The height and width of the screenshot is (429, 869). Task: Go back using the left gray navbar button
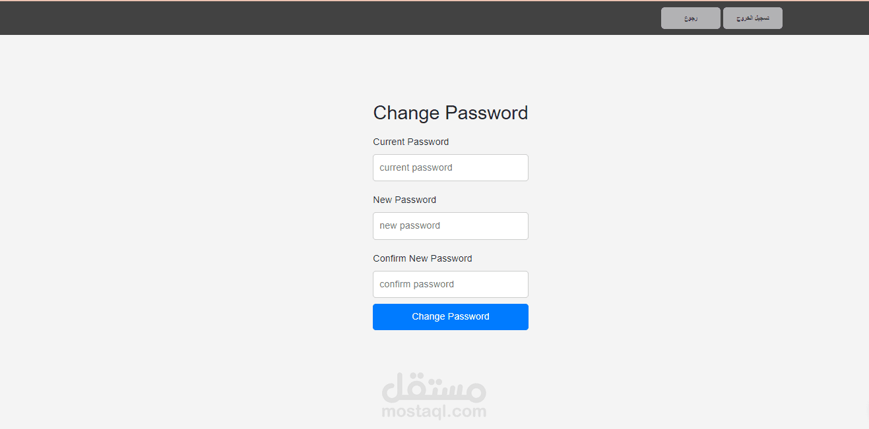[x=690, y=18]
